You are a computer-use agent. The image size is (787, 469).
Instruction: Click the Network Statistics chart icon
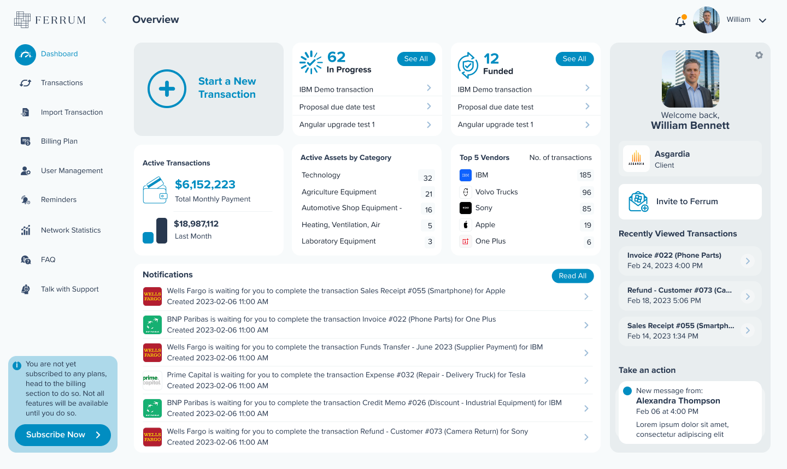[25, 230]
